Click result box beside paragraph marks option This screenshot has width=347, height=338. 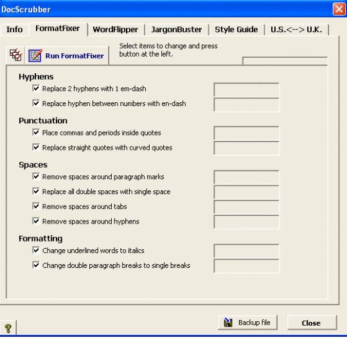point(247,177)
